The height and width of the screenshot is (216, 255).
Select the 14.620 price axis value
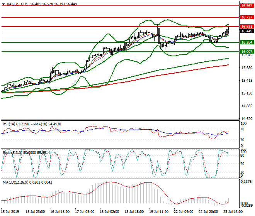tap(247, 119)
